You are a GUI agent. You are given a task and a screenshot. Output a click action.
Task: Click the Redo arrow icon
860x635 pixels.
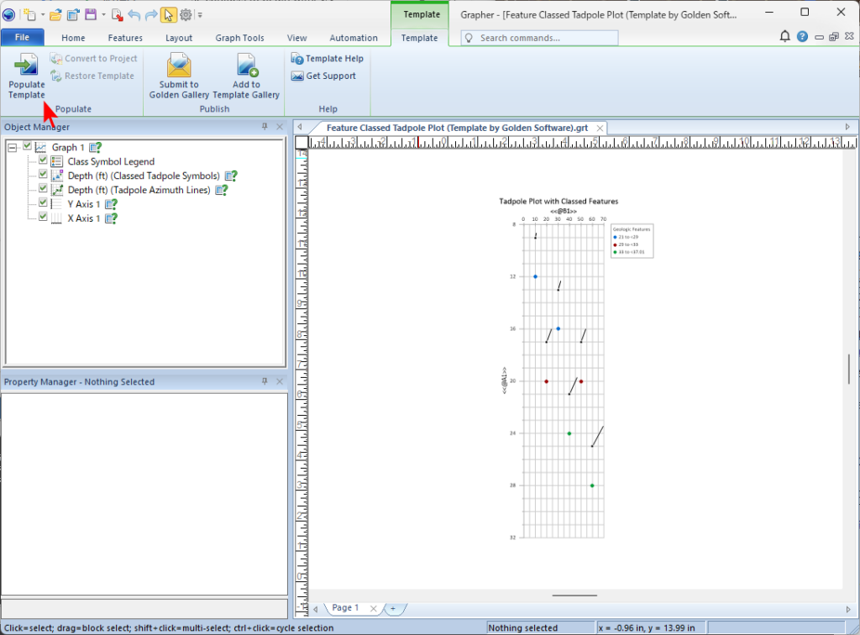tap(151, 14)
